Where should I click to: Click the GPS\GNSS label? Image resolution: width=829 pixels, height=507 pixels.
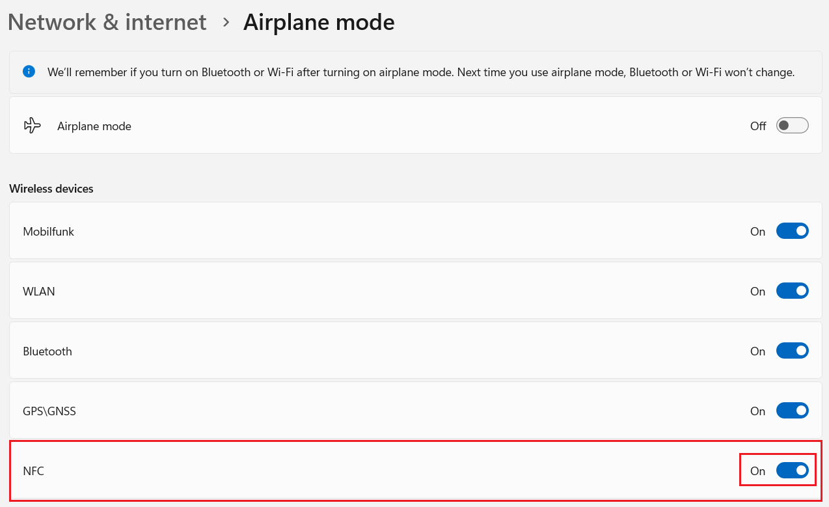point(49,411)
